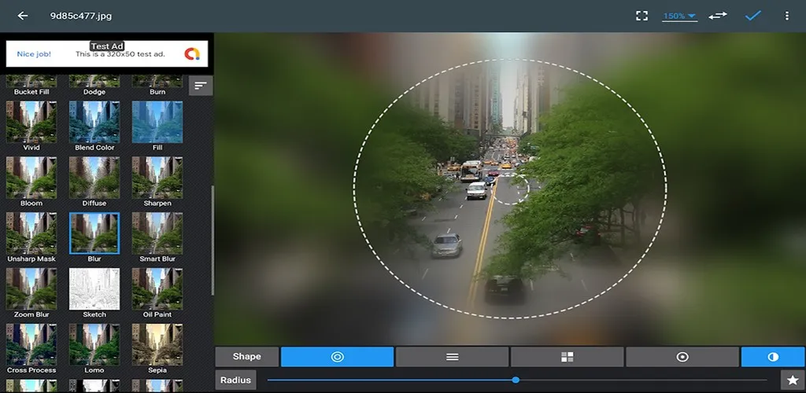Select the grid squares shape mode
Screen dimensions: 806x393
[567, 357]
